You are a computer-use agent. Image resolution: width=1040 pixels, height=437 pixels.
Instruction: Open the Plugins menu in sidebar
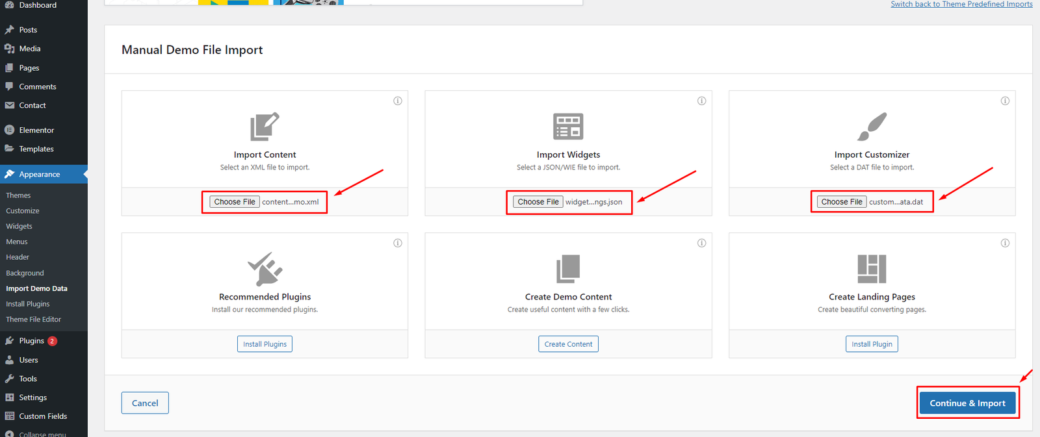pyautogui.click(x=31, y=341)
